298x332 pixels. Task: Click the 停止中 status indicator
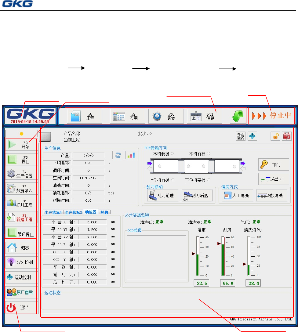point(271,116)
